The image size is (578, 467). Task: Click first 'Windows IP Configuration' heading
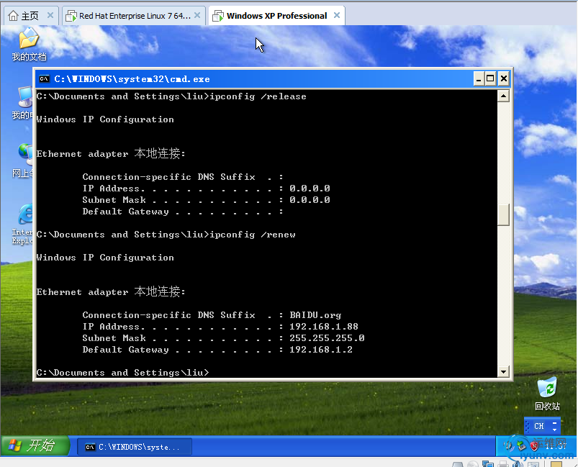tap(105, 119)
